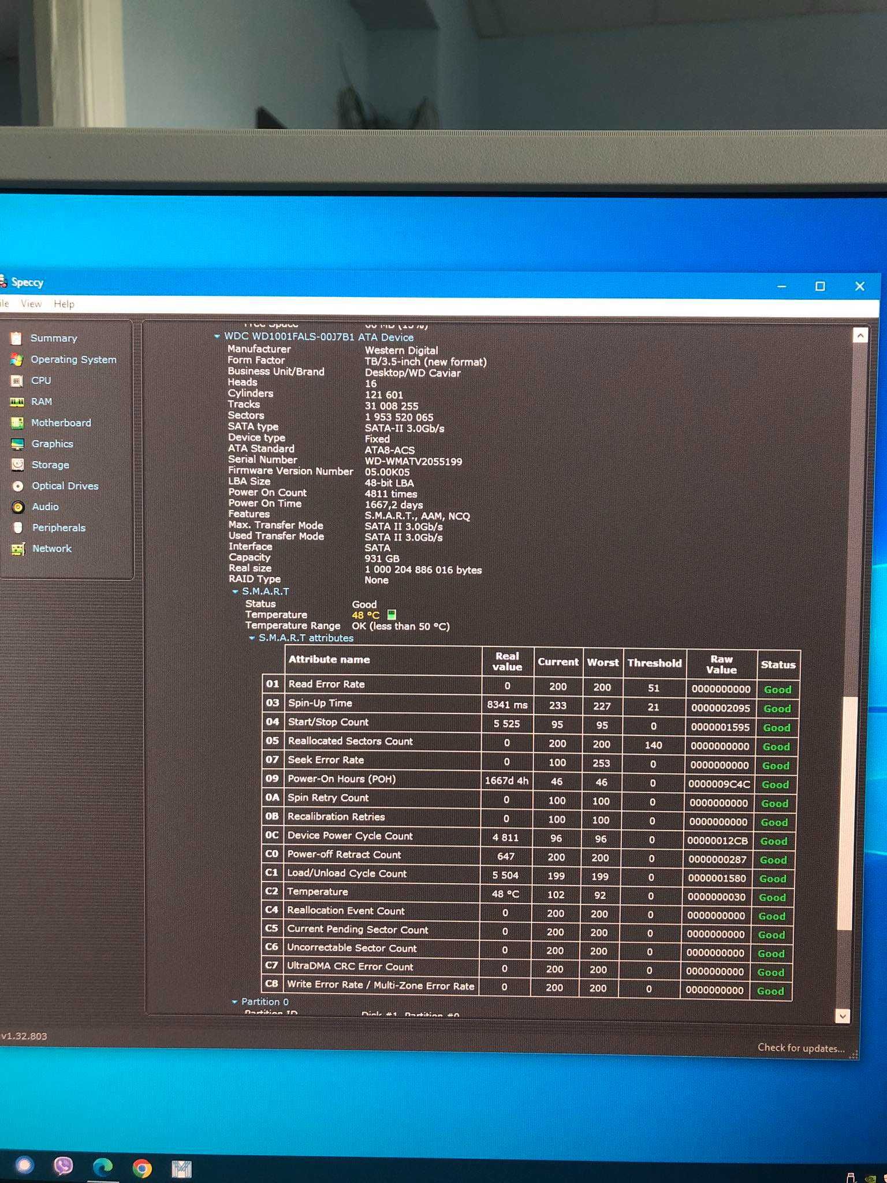Open Viber from the taskbar
This screenshot has height=1183, width=887.
point(63,1166)
